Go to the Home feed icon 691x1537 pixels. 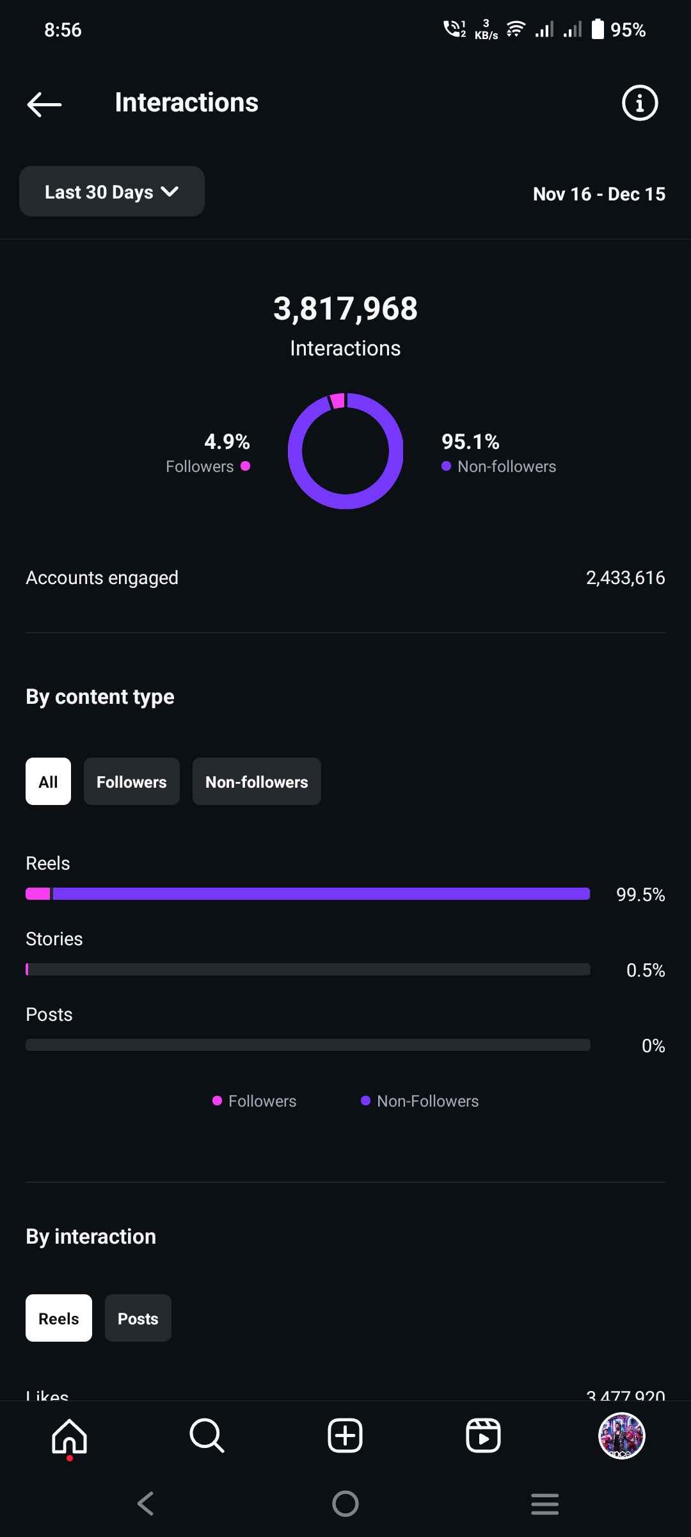[69, 1436]
